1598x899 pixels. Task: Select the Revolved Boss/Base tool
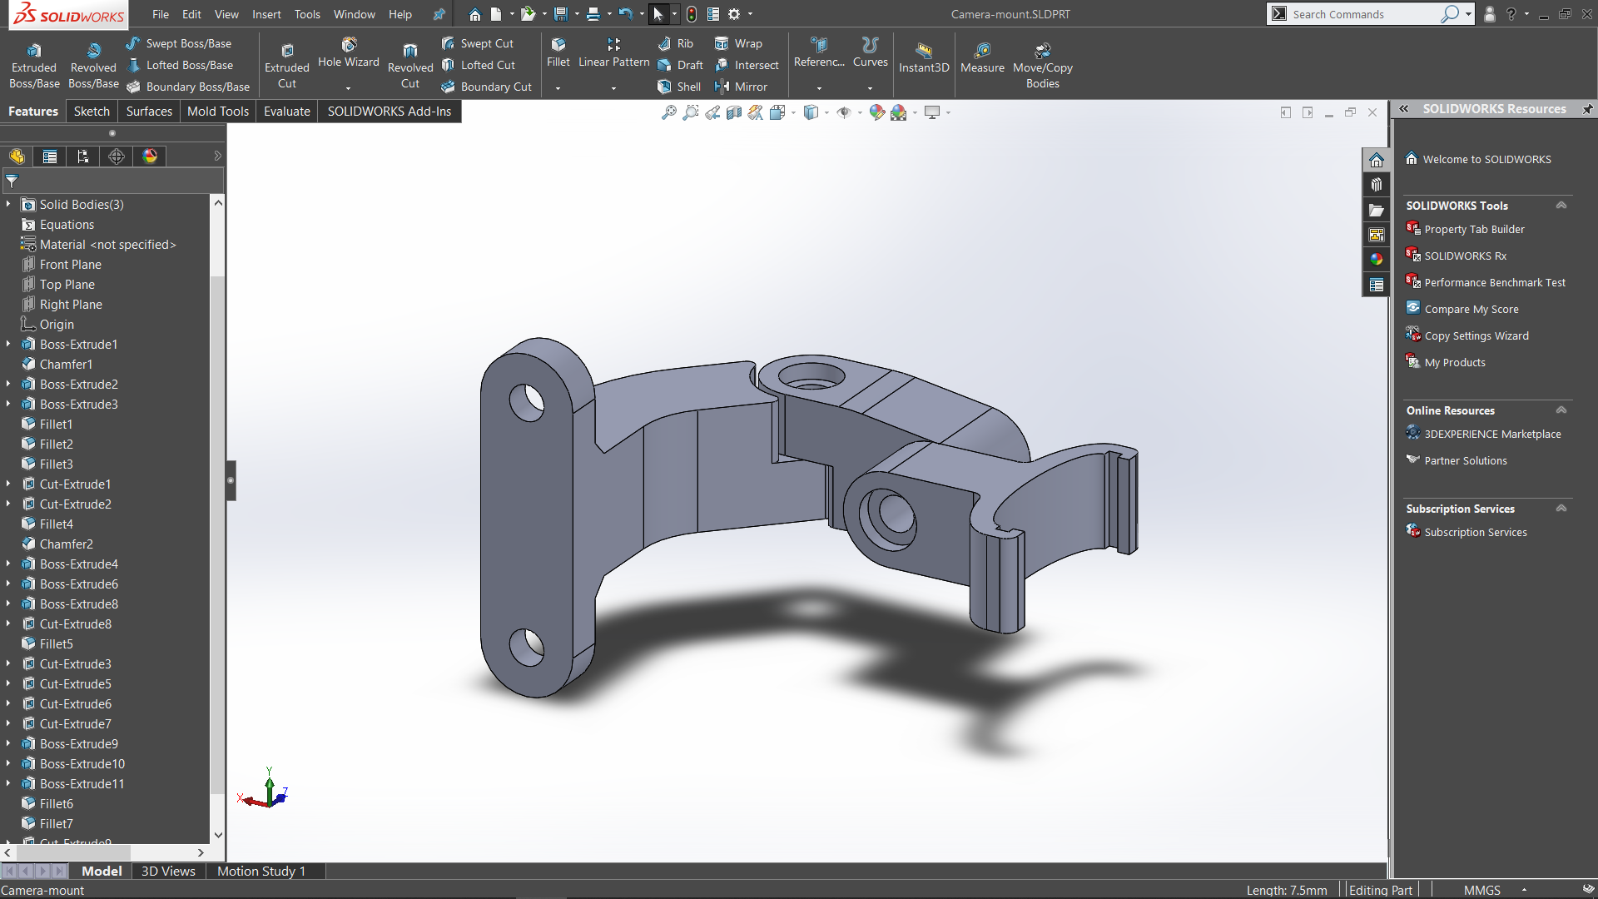tap(93, 66)
